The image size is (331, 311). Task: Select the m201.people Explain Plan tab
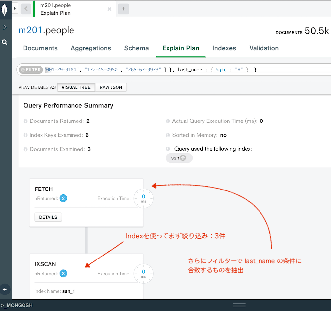tap(74, 9)
